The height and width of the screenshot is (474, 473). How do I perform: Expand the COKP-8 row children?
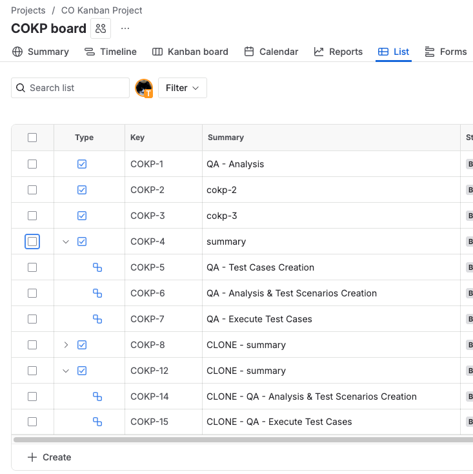coord(66,345)
